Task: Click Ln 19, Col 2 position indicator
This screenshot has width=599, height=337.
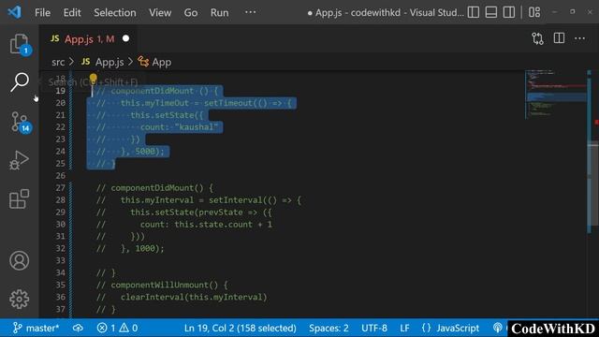Action: pyautogui.click(x=240, y=328)
